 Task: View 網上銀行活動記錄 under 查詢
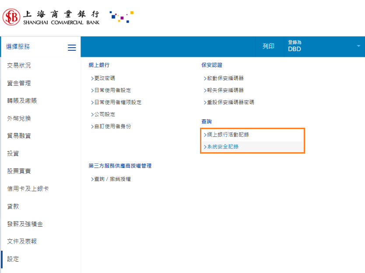tap(228, 135)
